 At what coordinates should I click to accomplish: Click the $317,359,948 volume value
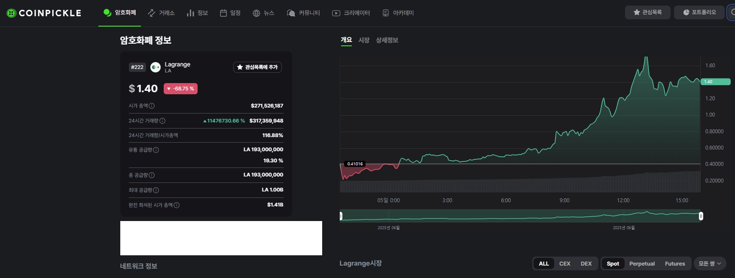tap(266, 121)
